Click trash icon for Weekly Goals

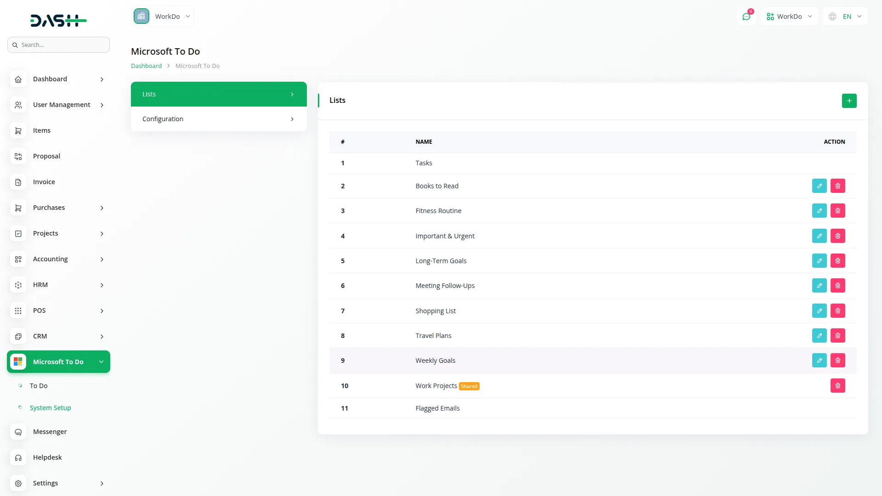tap(837, 361)
